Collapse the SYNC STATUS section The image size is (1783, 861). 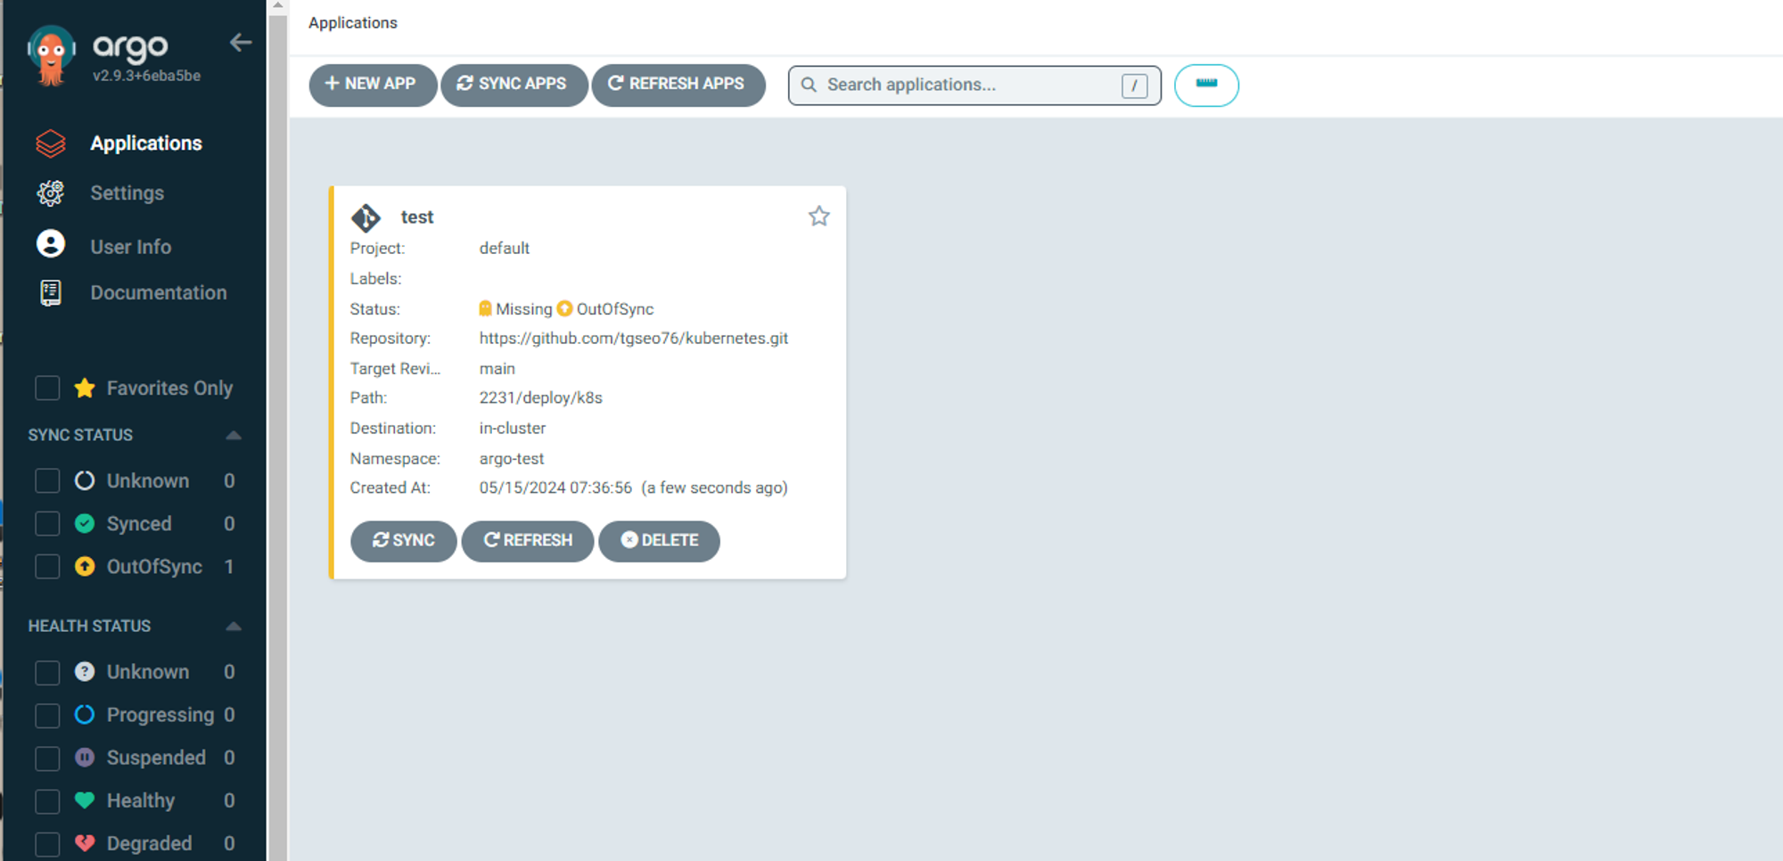point(234,435)
